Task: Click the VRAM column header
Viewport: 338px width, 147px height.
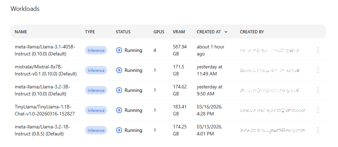Action: click(x=179, y=32)
